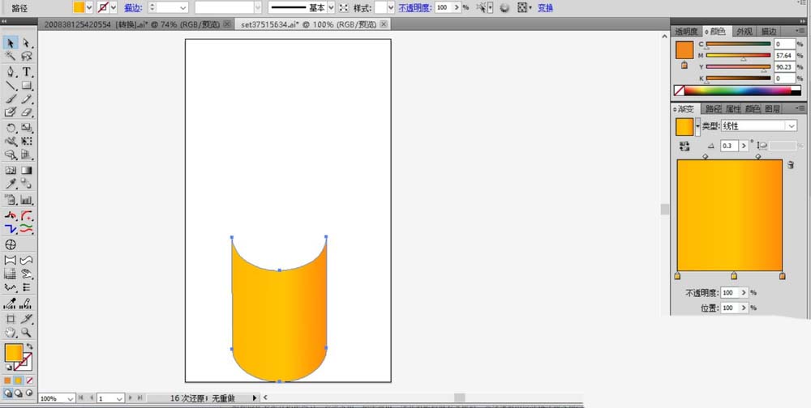Open the 透明度 panel tab
This screenshot has height=408, width=811.
(x=688, y=32)
